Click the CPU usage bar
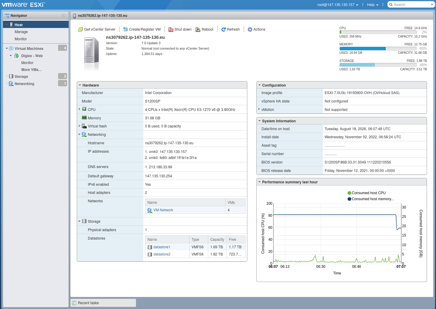Screen dimensions: 436x309 (x=378, y=32)
